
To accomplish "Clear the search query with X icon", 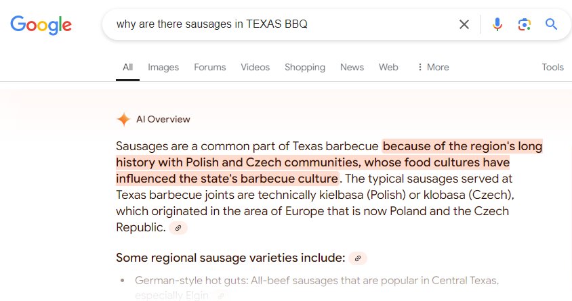I will tap(464, 24).
